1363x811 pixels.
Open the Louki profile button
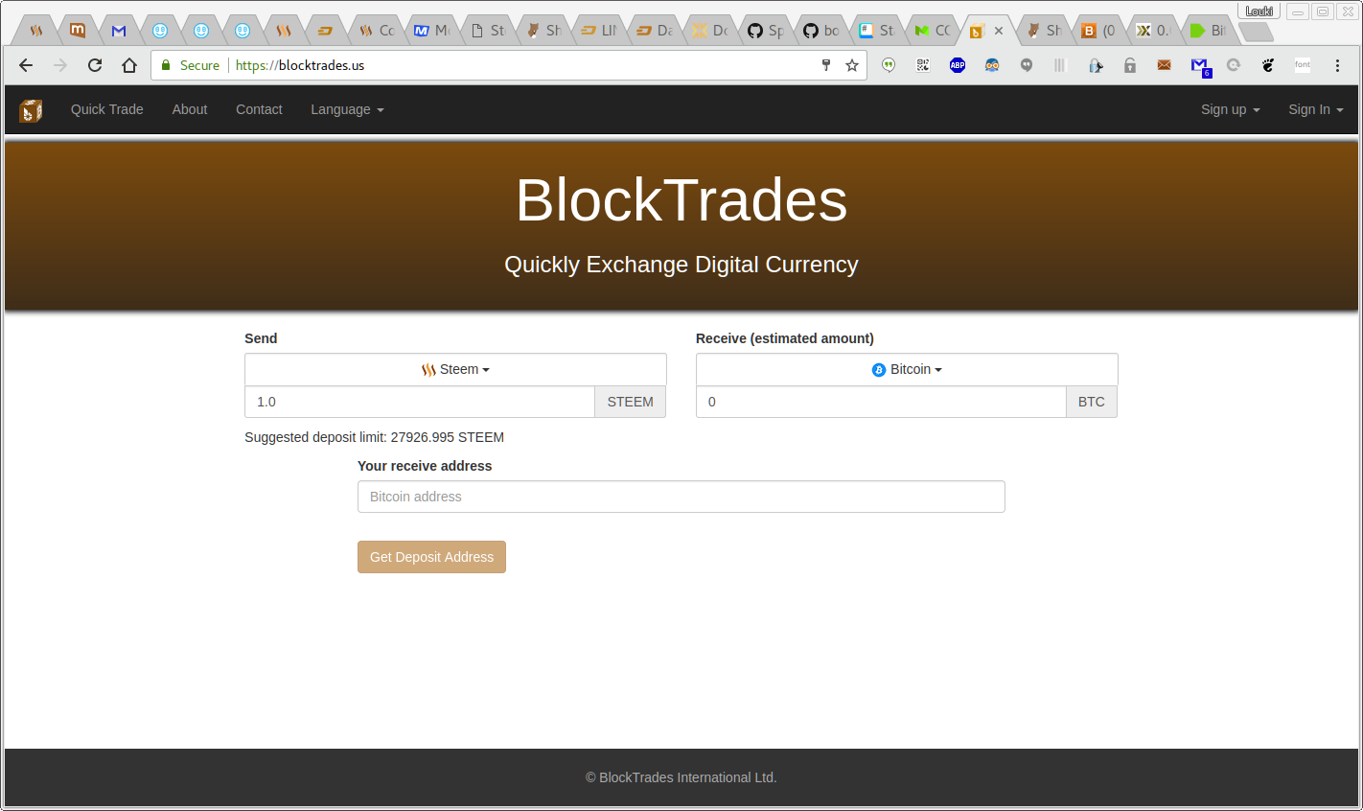click(1259, 12)
